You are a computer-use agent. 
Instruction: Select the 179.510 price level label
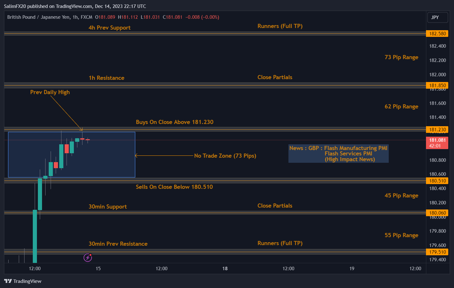click(x=437, y=252)
